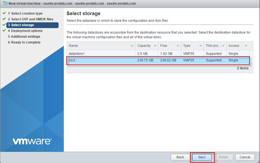Click the Capacity column header
Viewport: 260px width, 163px height.
click(x=144, y=46)
